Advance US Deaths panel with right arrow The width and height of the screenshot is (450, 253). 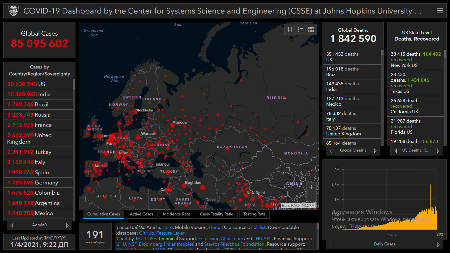438,151
